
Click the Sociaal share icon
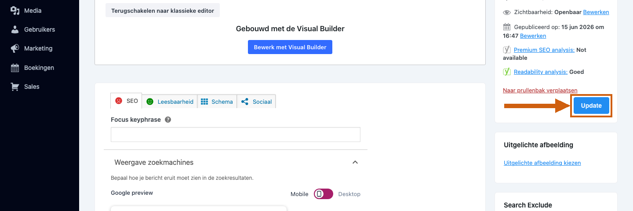(x=245, y=102)
